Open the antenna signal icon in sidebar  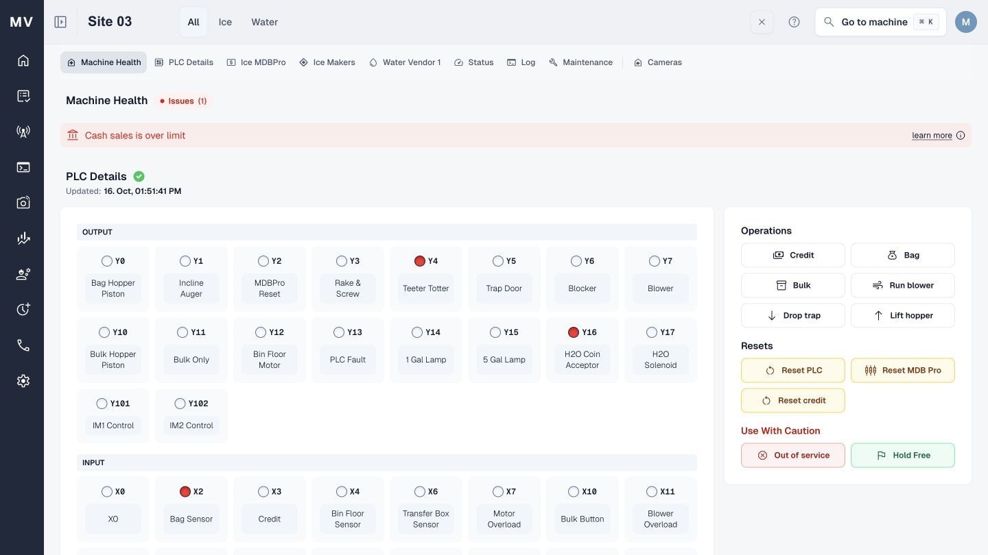pyautogui.click(x=23, y=132)
